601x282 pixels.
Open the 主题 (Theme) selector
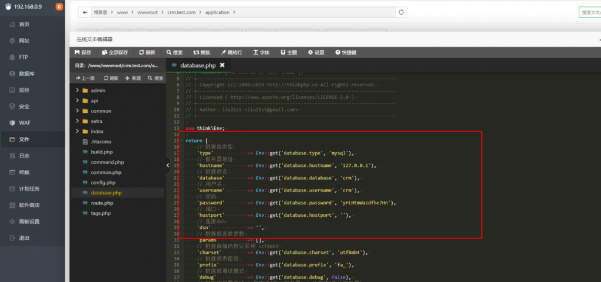[x=289, y=52]
